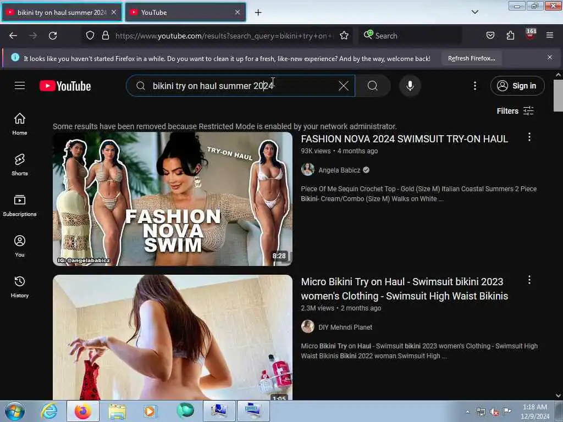
Task: Open Angela Babicz channel name link
Action: [339, 170]
